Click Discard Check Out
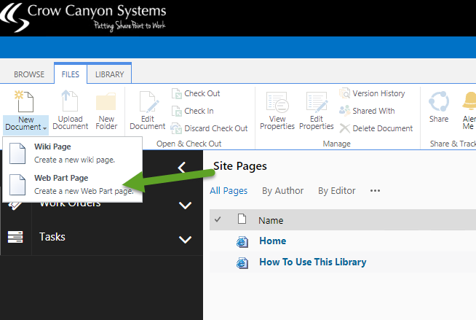The width and height of the screenshot is (476, 320). click(x=210, y=128)
